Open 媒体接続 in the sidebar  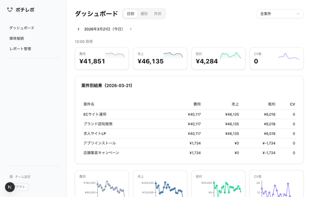(x=17, y=38)
